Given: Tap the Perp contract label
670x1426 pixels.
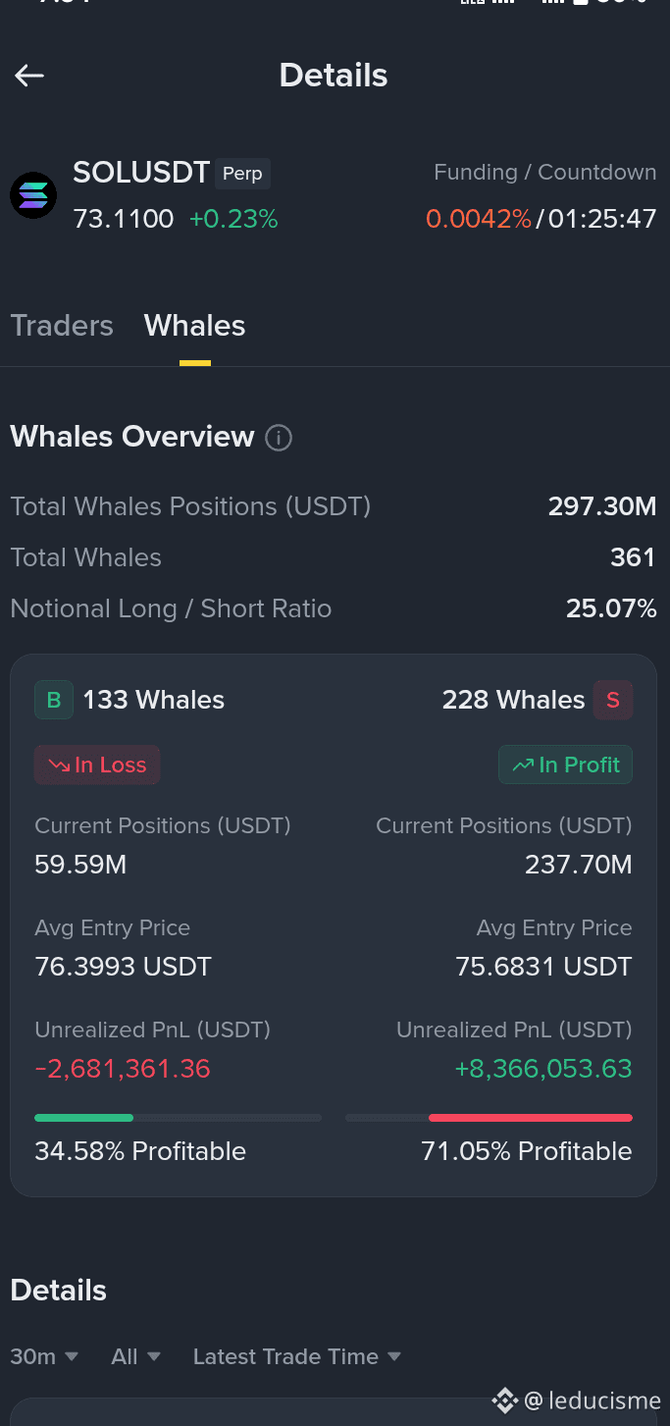Looking at the screenshot, I should (242, 174).
